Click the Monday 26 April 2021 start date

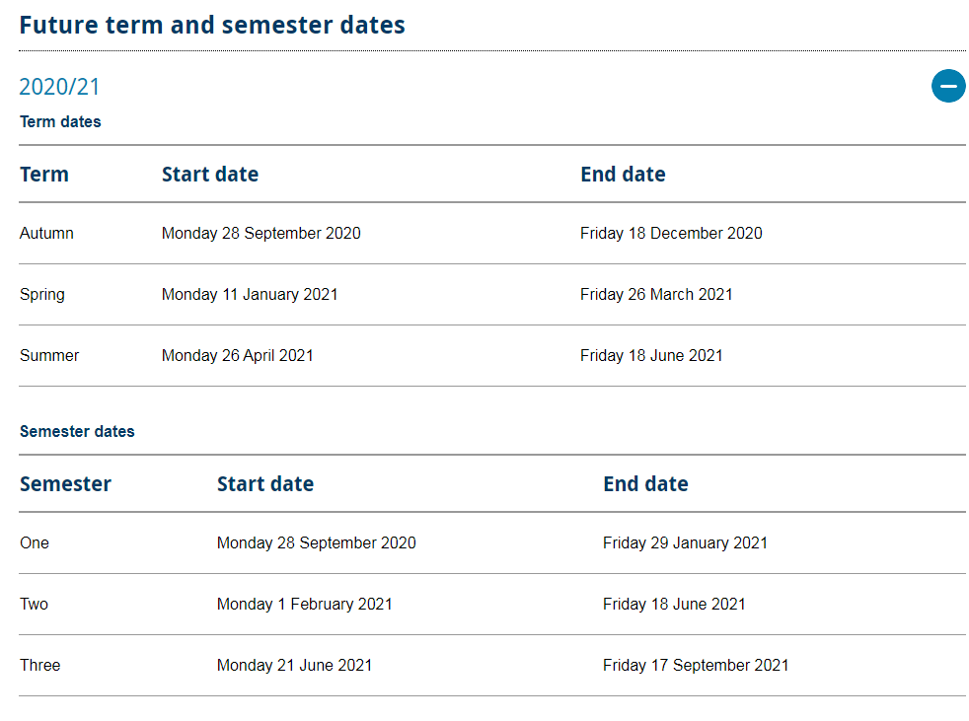pos(238,356)
